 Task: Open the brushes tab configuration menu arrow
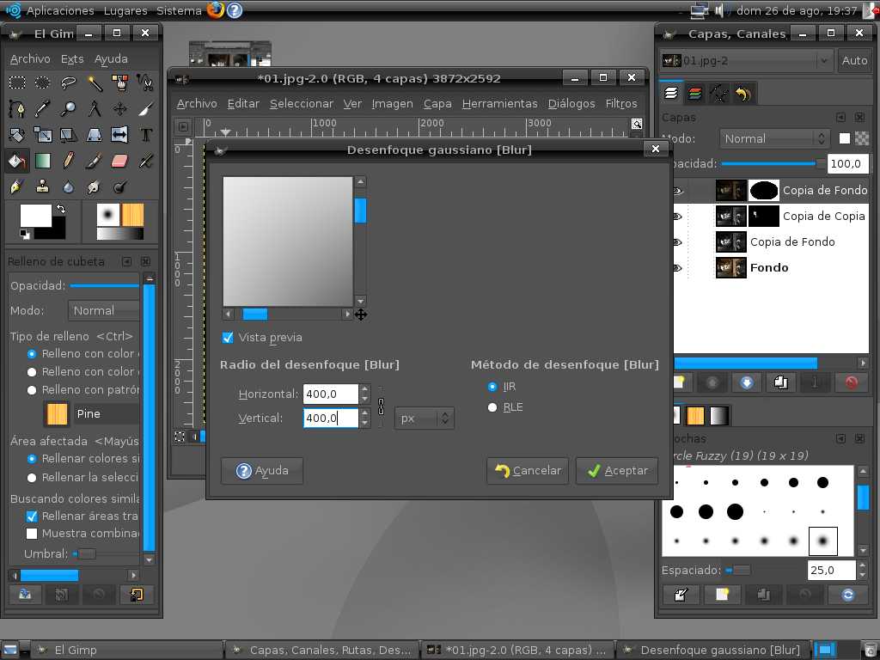click(x=840, y=438)
